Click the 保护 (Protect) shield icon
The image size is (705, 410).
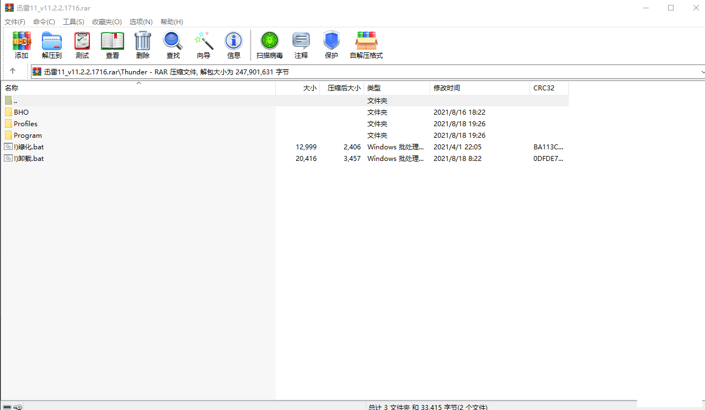coord(332,41)
